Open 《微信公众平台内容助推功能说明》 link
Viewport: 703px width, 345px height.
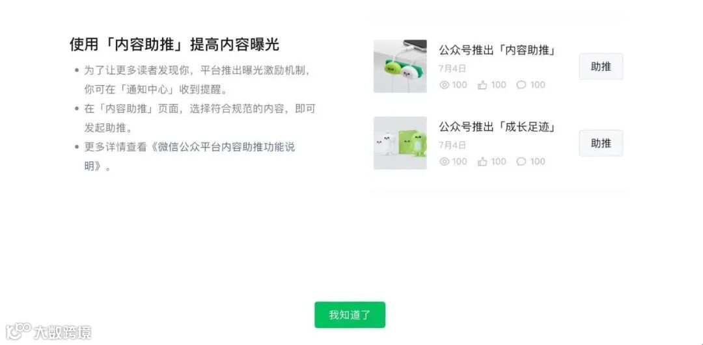coord(189,157)
